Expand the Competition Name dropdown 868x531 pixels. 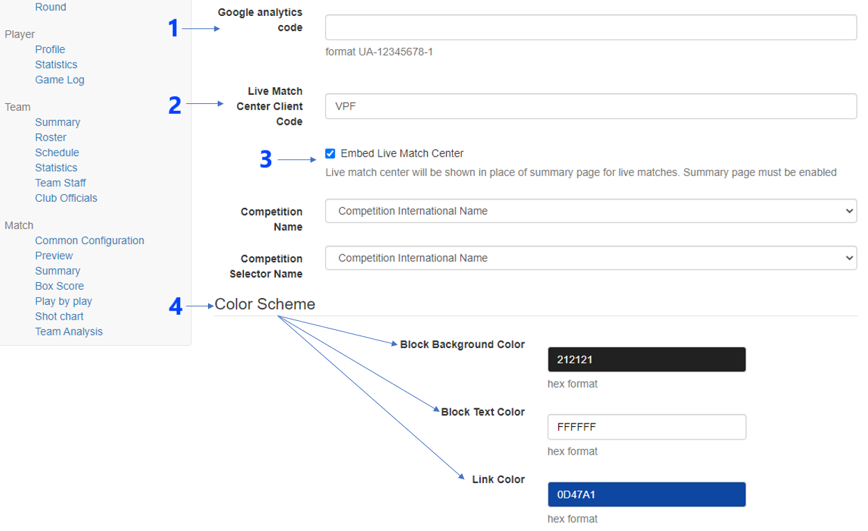click(591, 211)
